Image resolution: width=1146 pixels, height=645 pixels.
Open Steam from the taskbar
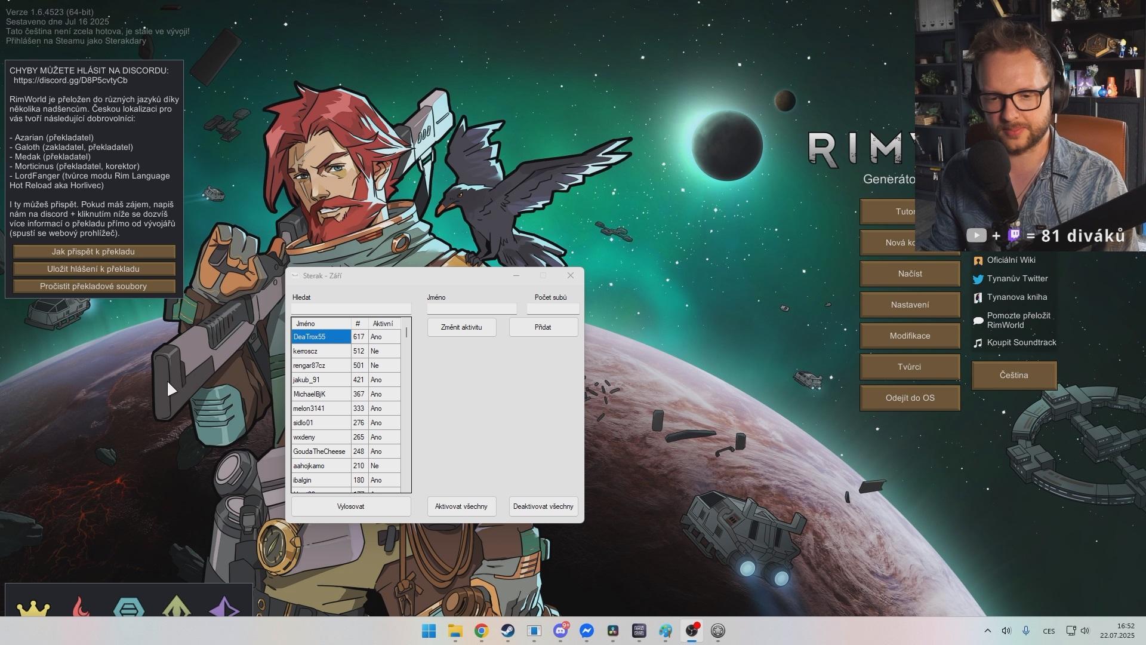508,631
